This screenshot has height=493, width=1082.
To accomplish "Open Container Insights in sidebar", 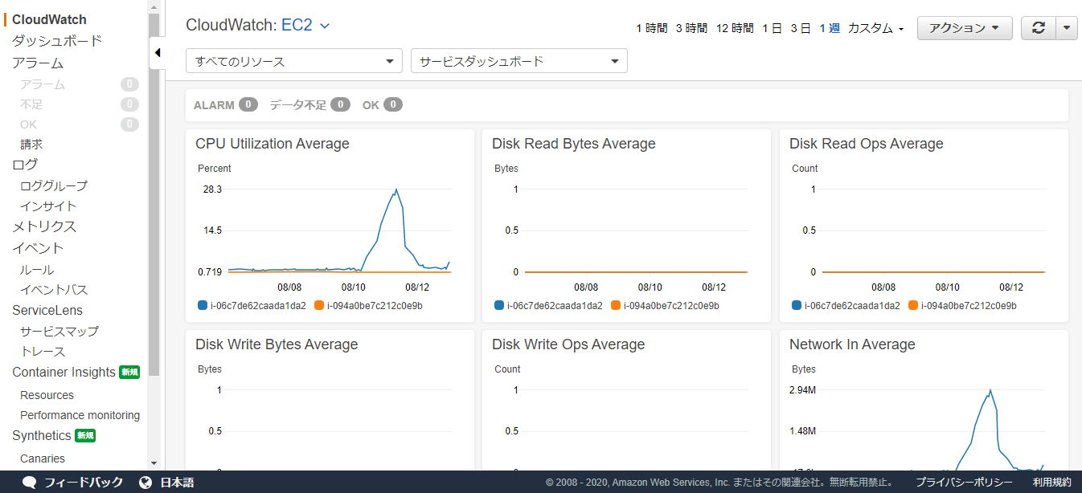I will [64, 372].
